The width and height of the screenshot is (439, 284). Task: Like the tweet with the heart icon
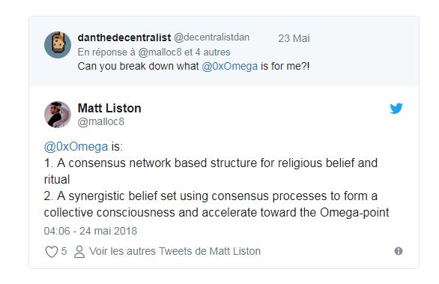coord(52,252)
